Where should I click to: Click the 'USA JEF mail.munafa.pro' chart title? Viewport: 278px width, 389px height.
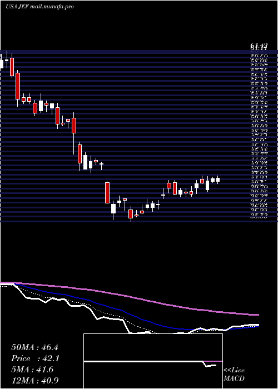point(39,7)
